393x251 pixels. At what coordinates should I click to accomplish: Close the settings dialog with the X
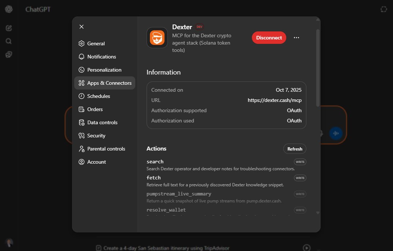click(82, 27)
